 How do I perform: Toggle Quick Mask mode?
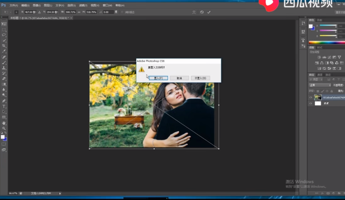click(x=4, y=144)
